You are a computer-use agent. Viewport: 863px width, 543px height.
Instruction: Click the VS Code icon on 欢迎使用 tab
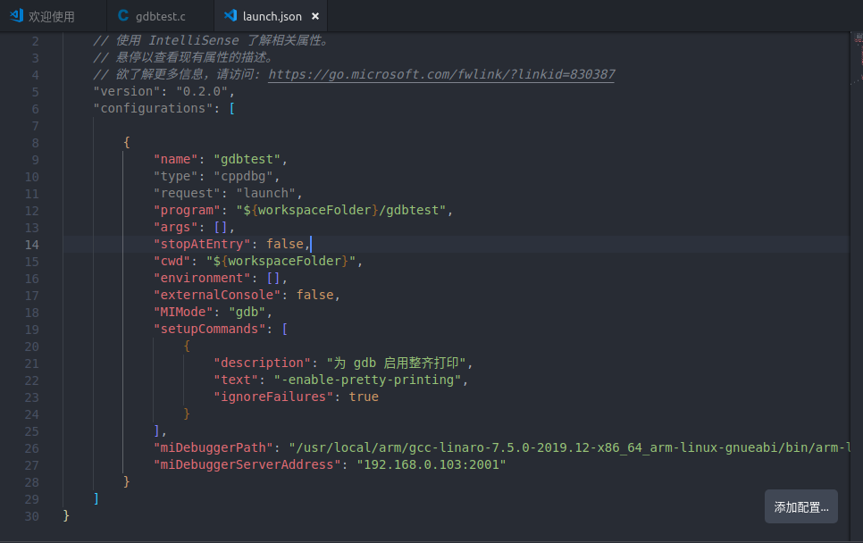click(16, 16)
